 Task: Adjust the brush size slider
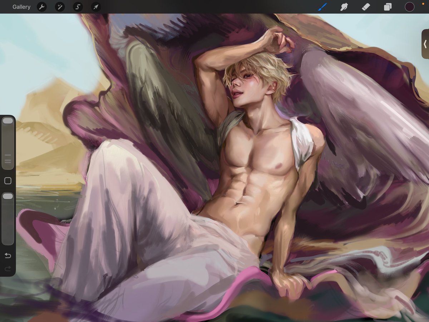point(8,143)
